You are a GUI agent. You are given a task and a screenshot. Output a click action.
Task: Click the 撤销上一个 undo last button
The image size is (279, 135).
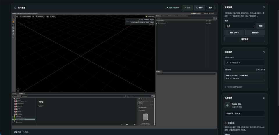click(234, 33)
